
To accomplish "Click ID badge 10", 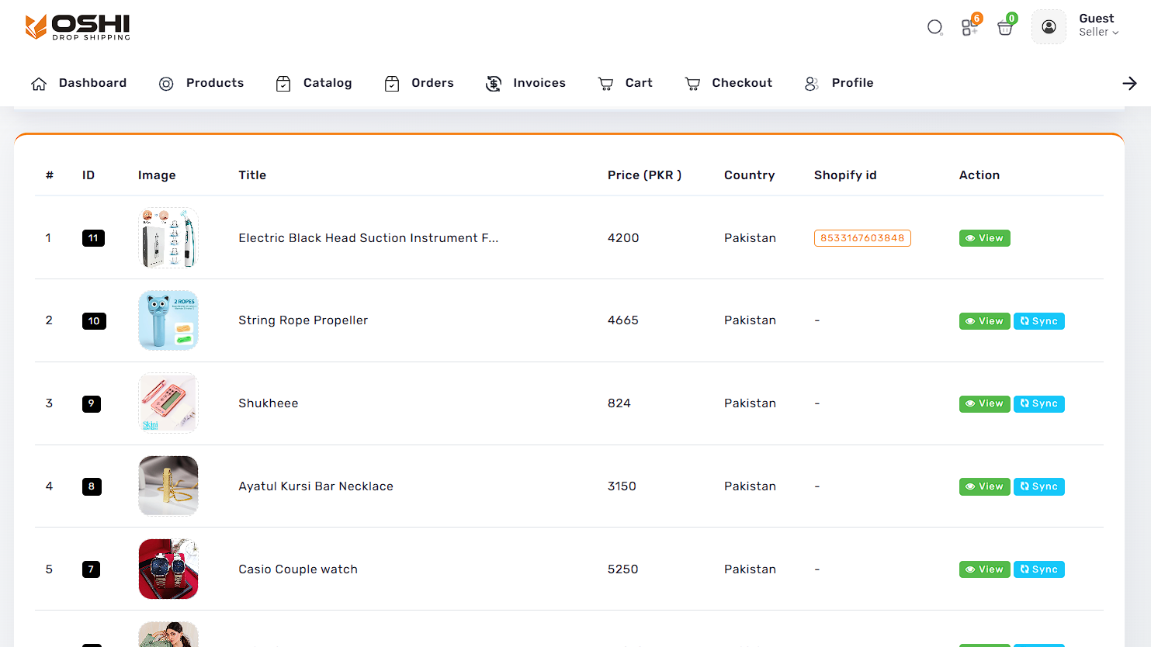I will 94,321.
